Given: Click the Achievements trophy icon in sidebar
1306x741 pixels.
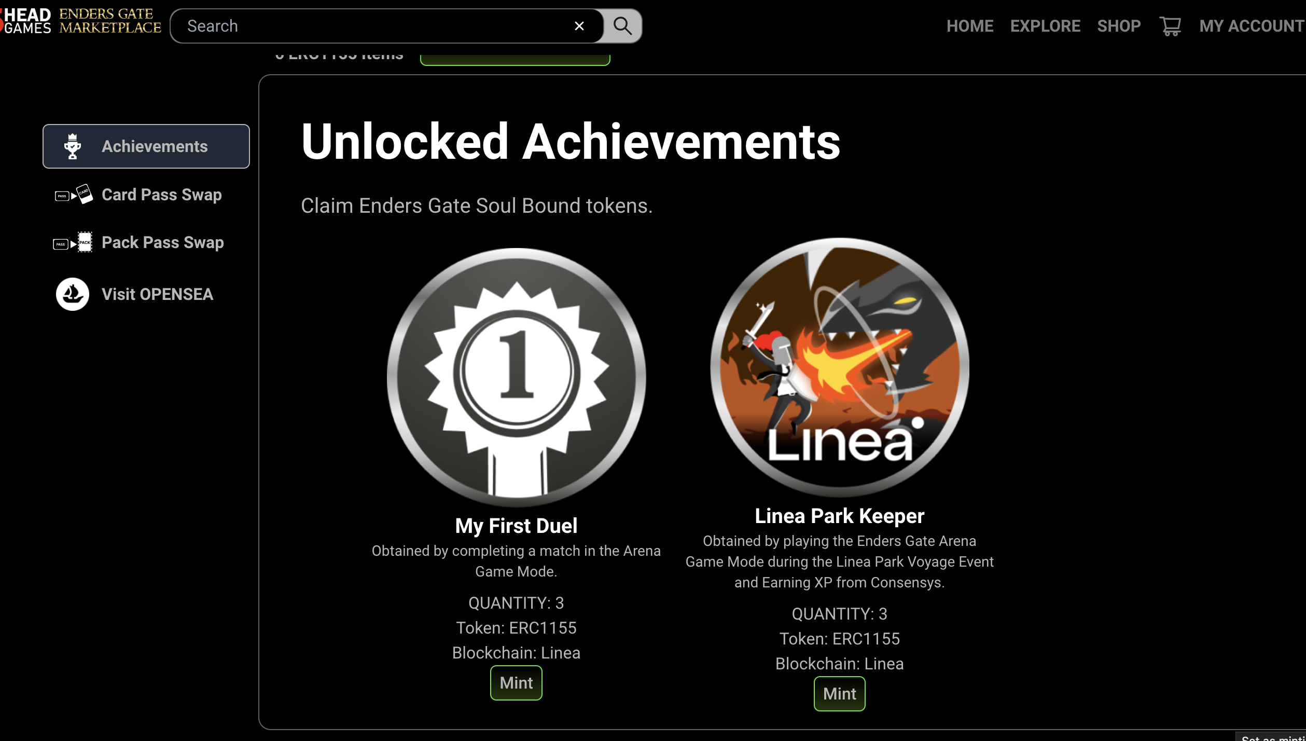Looking at the screenshot, I should [73, 146].
